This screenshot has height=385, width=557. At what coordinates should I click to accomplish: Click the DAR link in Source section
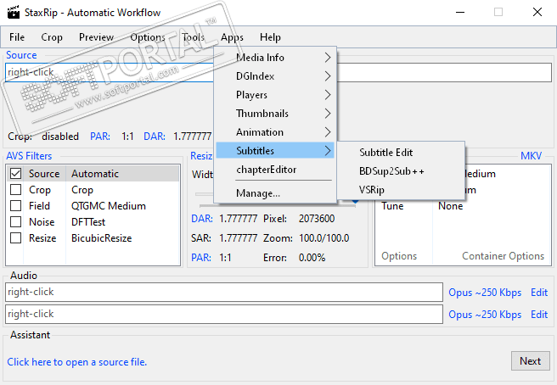pos(155,137)
